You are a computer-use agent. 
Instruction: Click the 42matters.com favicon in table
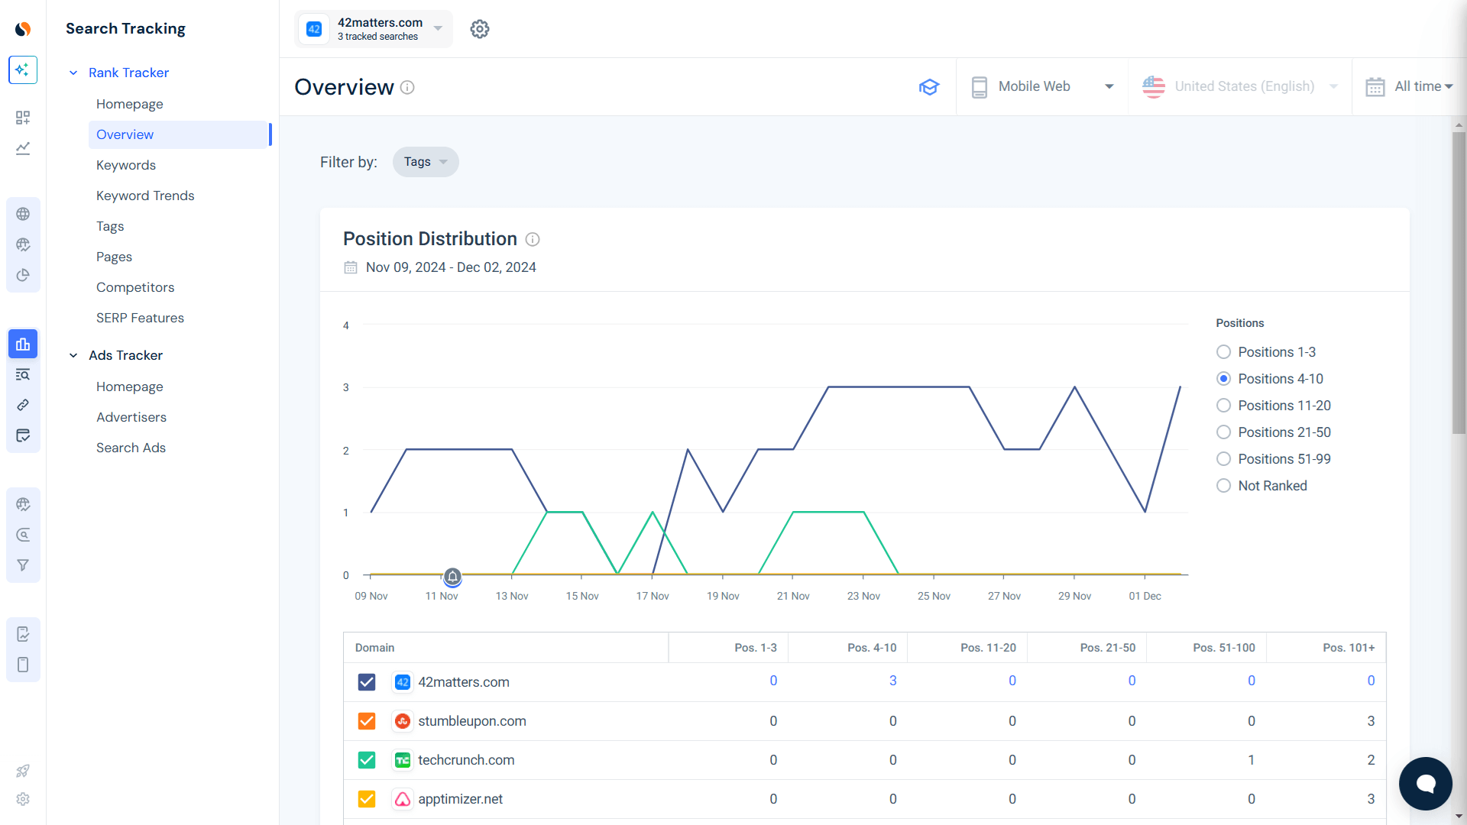point(403,682)
